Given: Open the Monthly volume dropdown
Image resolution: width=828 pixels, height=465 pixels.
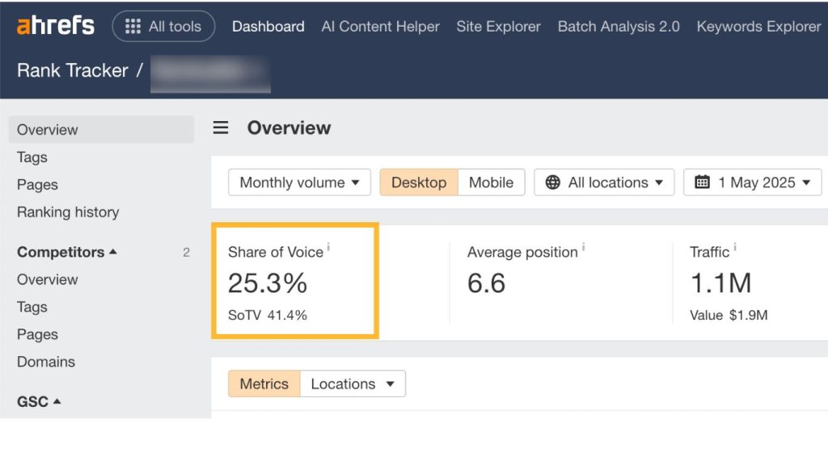Looking at the screenshot, I should [299, 182].
